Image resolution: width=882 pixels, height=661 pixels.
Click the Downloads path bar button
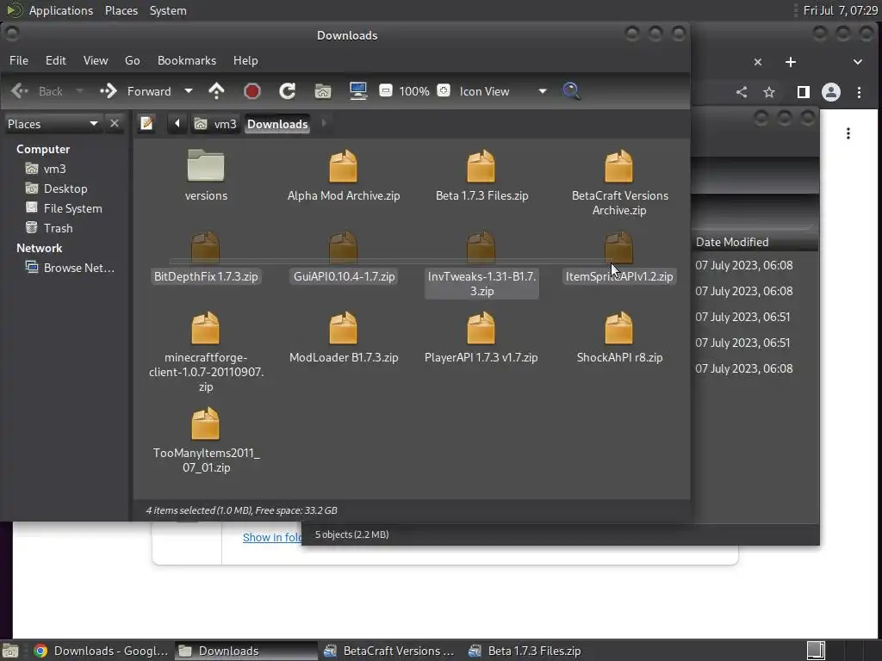[277, 124]
